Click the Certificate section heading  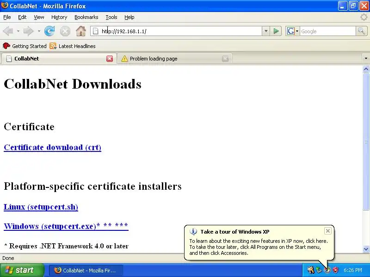click(29, 126)
